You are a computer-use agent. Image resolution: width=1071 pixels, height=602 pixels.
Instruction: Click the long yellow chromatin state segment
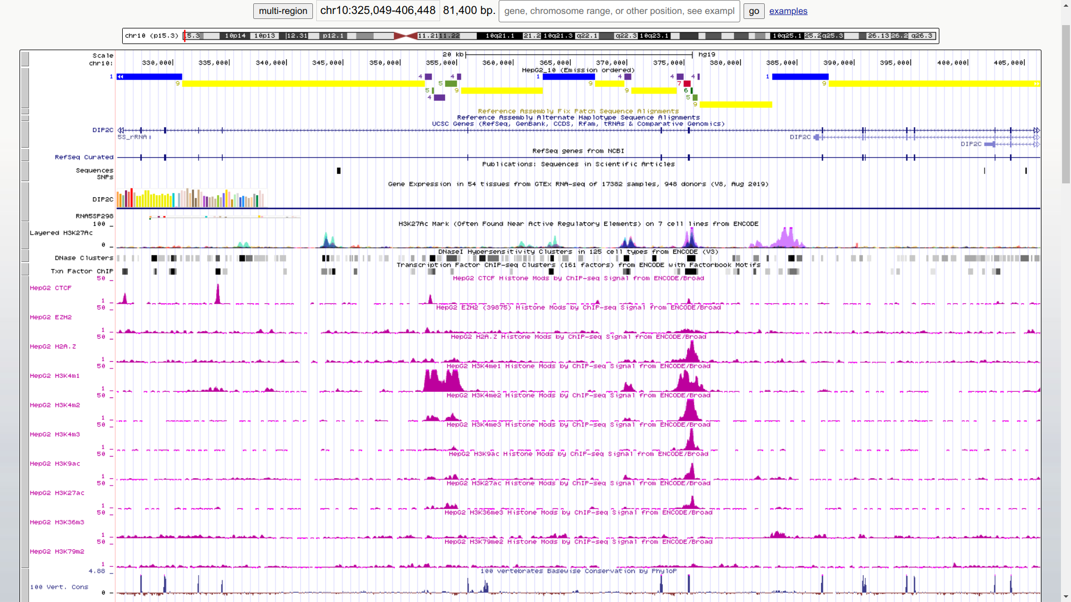[x=303, y=84]
